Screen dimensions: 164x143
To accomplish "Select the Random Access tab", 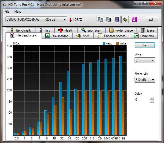I will point(111,36).
